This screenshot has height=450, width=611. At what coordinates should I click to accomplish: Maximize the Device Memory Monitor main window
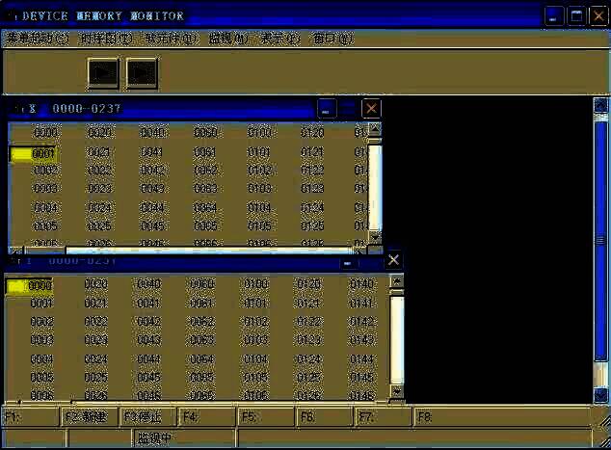pos(576,15)
